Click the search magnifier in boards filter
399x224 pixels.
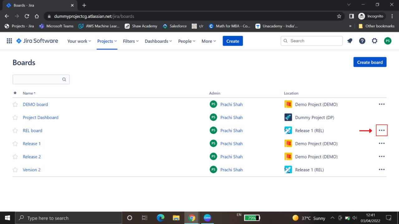64,79
